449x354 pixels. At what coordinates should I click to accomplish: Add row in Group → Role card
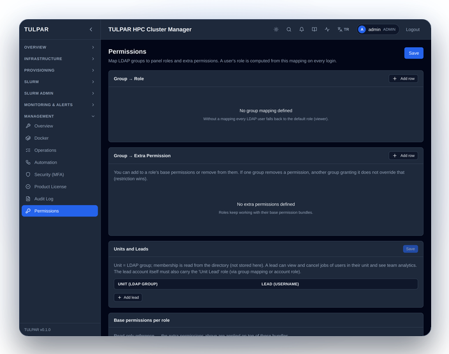403,79
